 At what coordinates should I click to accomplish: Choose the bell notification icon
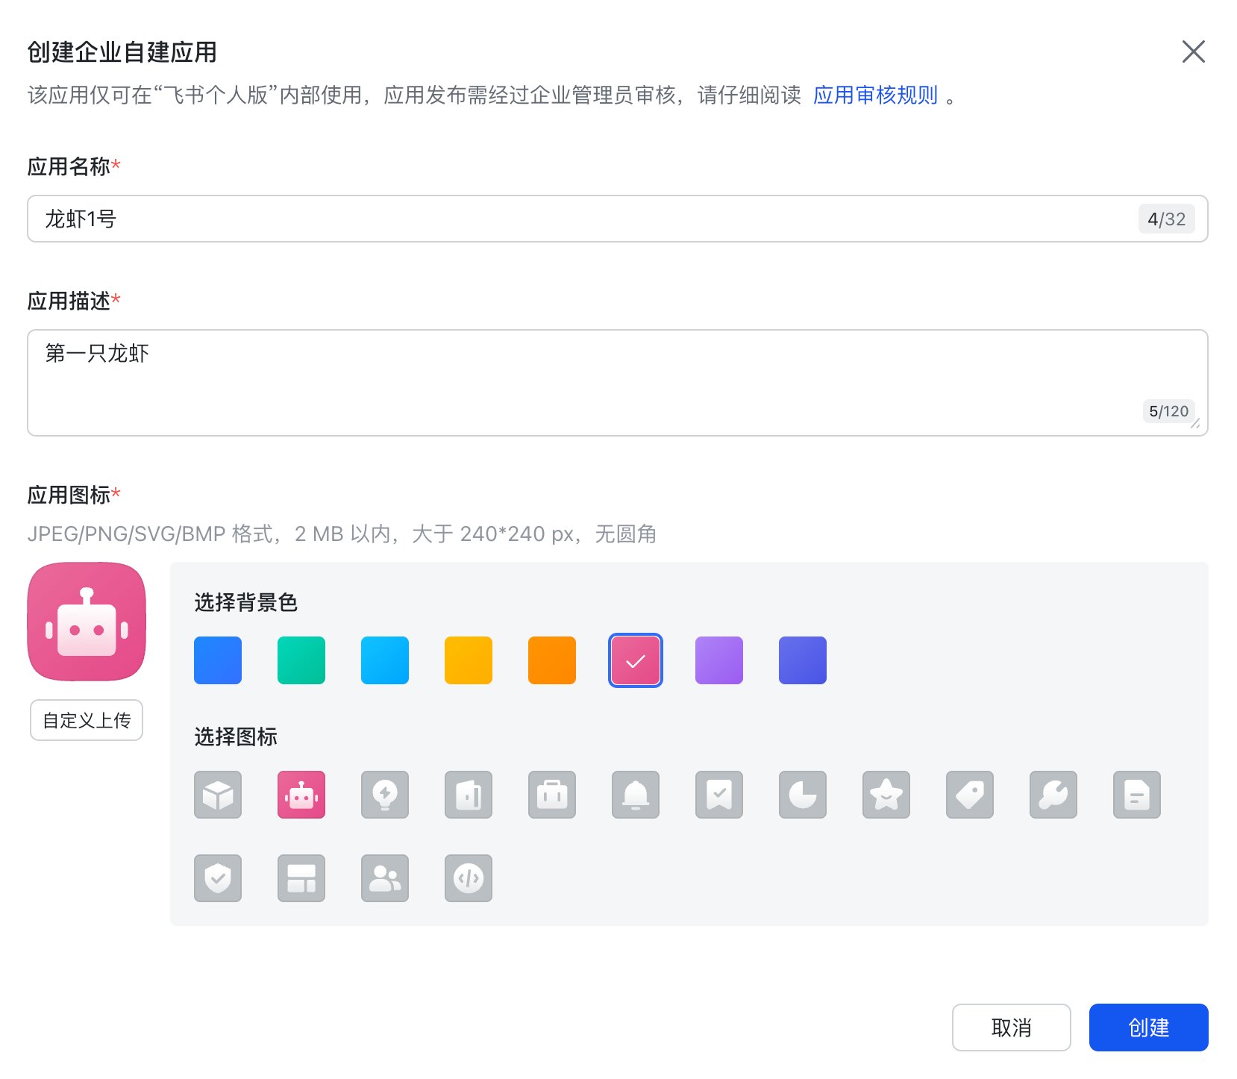tap(636, 795)
